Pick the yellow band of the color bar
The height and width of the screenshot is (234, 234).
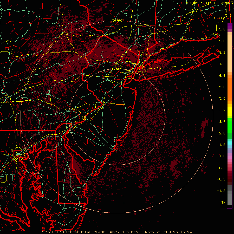[230, 111]
